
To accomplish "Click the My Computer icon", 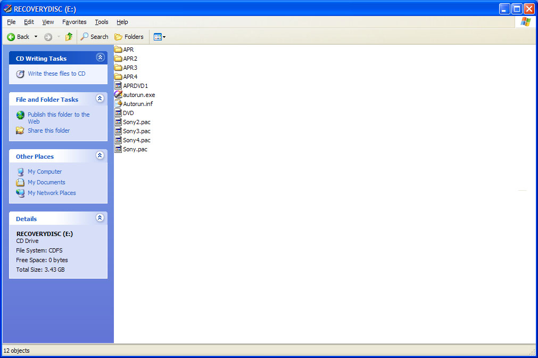I will 21,172.
